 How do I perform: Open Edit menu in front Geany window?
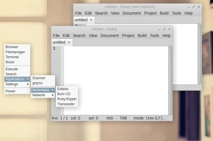point(66,36)
